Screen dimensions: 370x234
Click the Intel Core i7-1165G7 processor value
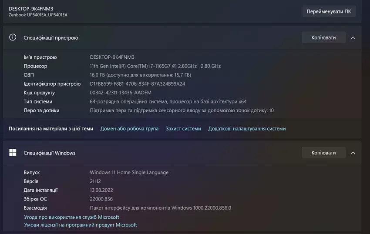[155, 66]
